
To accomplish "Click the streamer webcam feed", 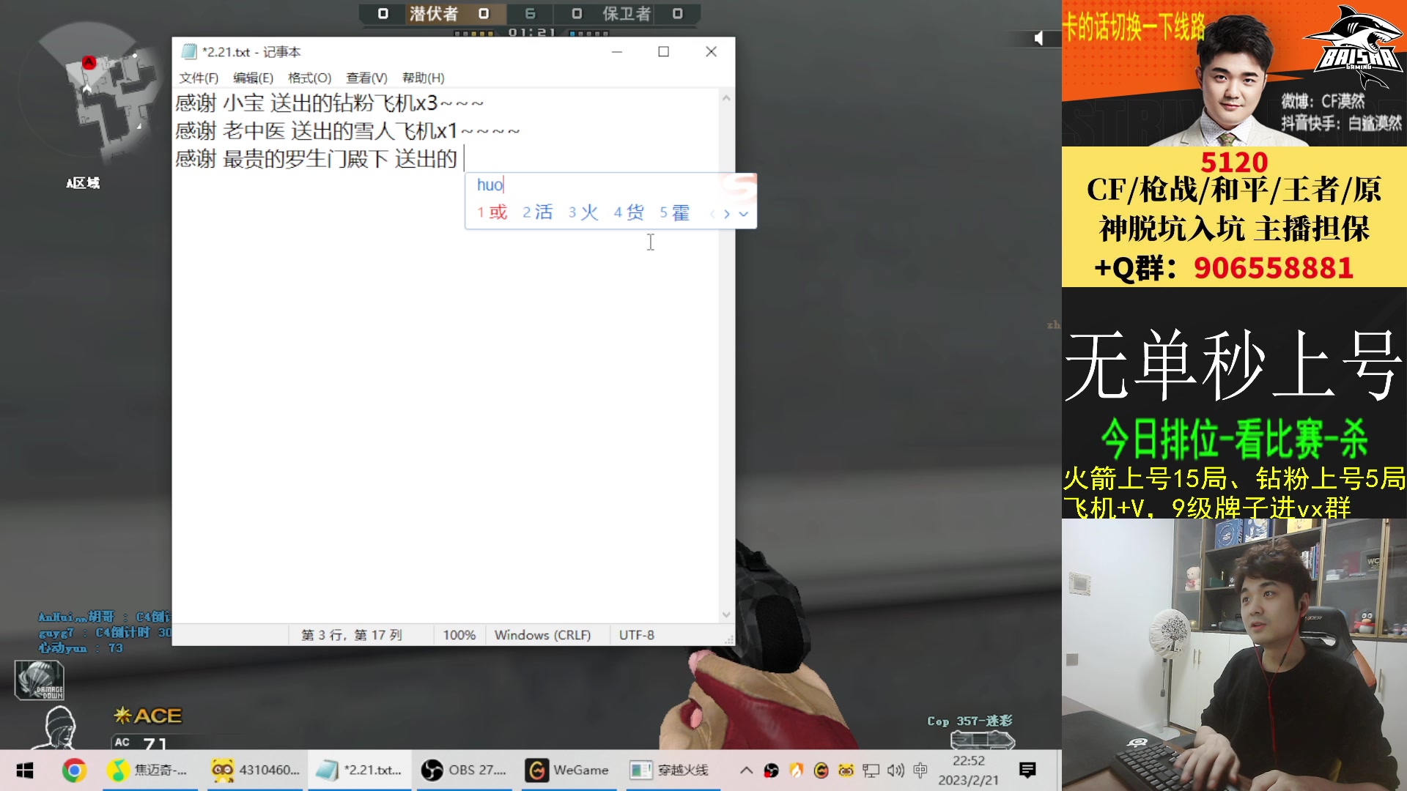I will pos(1234,655).
